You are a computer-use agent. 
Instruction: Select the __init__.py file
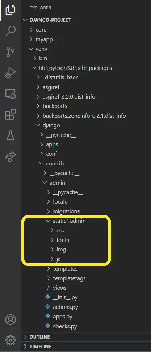[x=86, y=297]
